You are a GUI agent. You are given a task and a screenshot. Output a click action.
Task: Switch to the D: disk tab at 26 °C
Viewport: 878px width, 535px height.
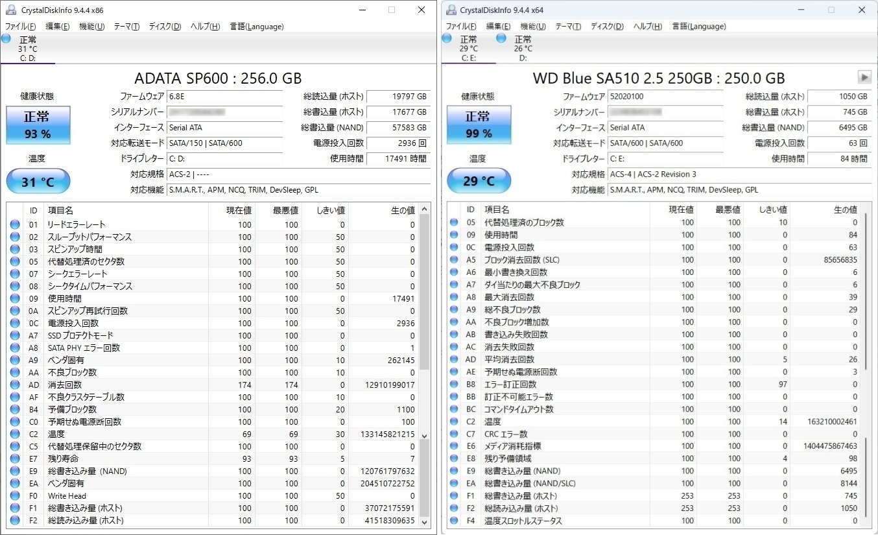tap(523, 48)
